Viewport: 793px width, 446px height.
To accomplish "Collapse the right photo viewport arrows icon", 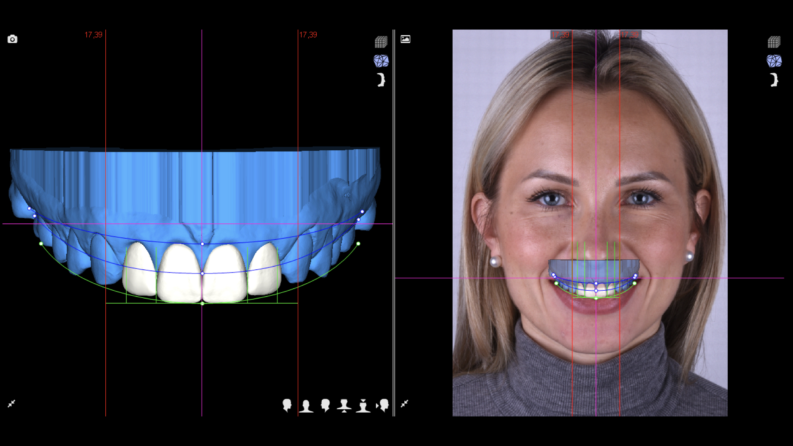I will click(404, 403).
